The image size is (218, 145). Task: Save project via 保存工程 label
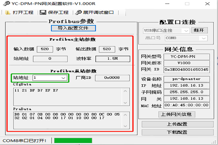pos(58,12)
